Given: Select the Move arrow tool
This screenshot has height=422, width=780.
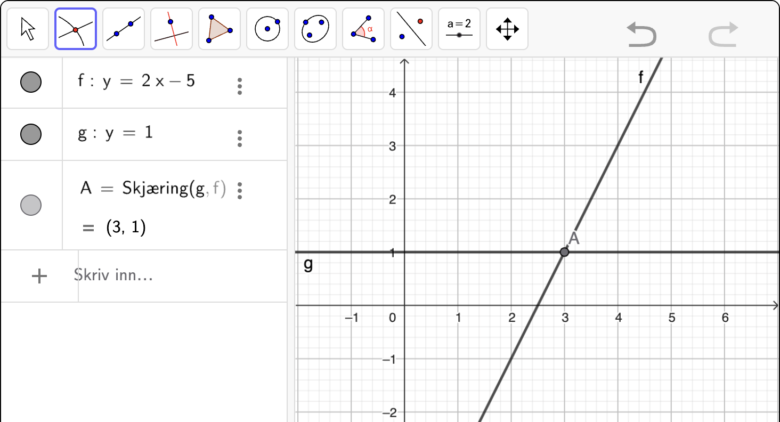Looking at the screenshot, I should (28, 29).
